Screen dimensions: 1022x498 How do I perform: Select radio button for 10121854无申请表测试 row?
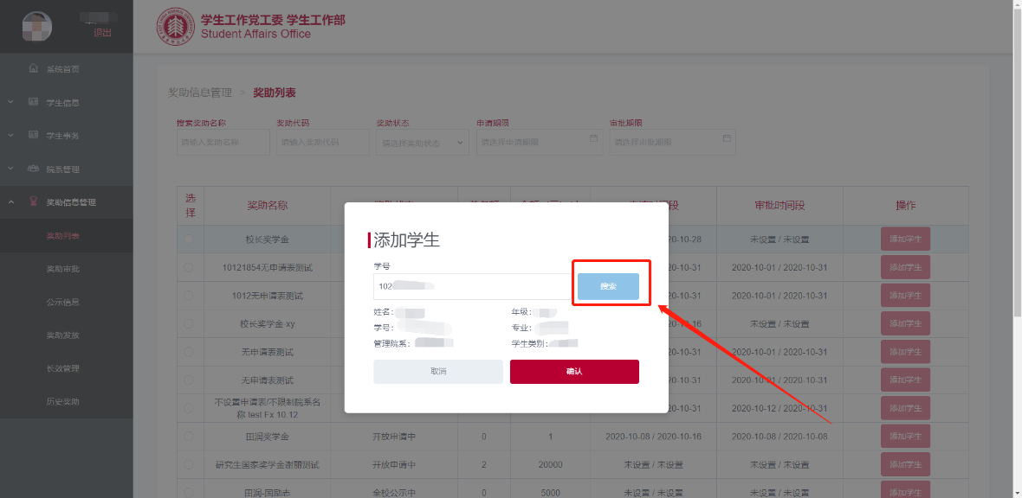point(189,268)
